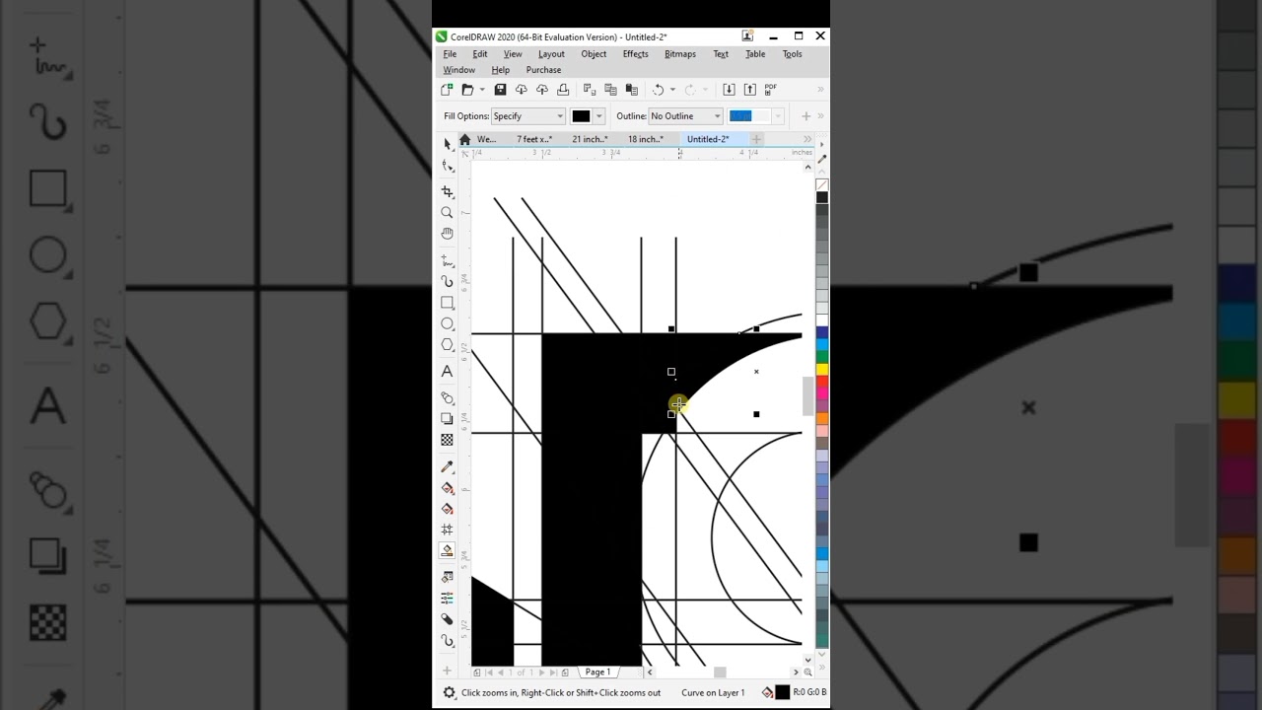Select the Freehand tool
1262x710 pixels.
pyautogui.click(x=447, y=260)
